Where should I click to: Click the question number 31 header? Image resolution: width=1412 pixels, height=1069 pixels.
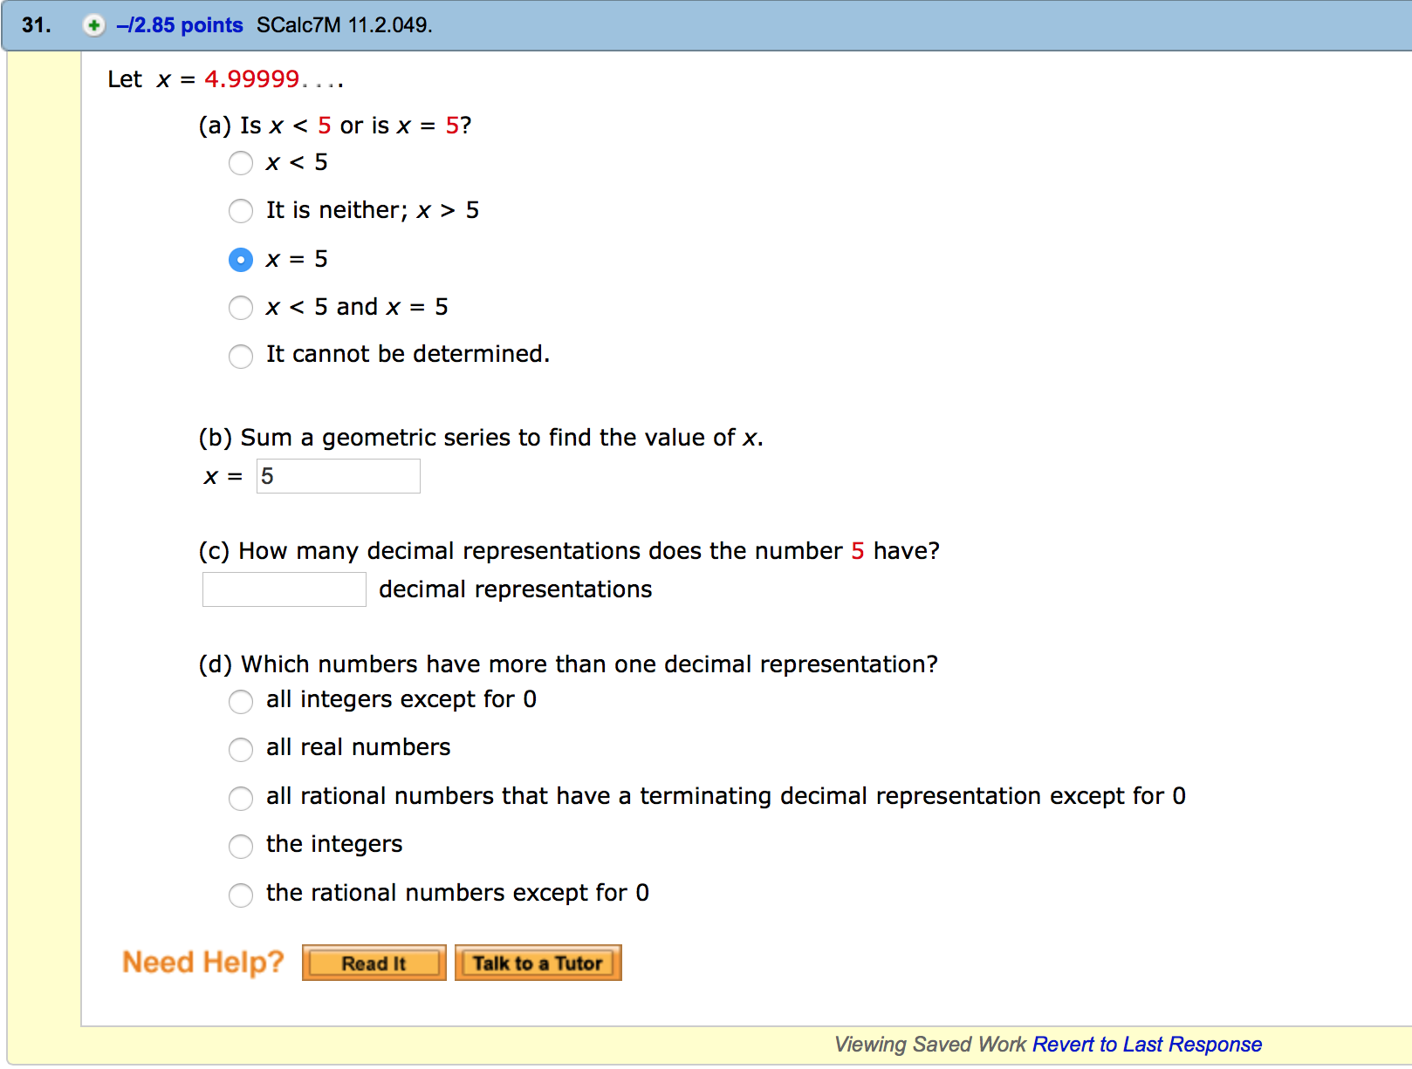tap(35, 25)
